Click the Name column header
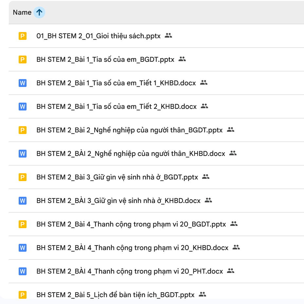This screenshot has height=304, width=304. coord(22,12)
